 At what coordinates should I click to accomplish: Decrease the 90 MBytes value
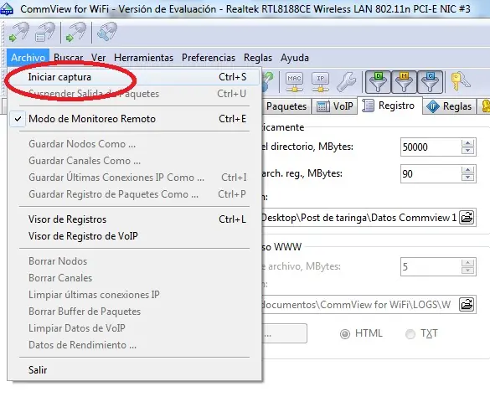click(x=468, y=178)
